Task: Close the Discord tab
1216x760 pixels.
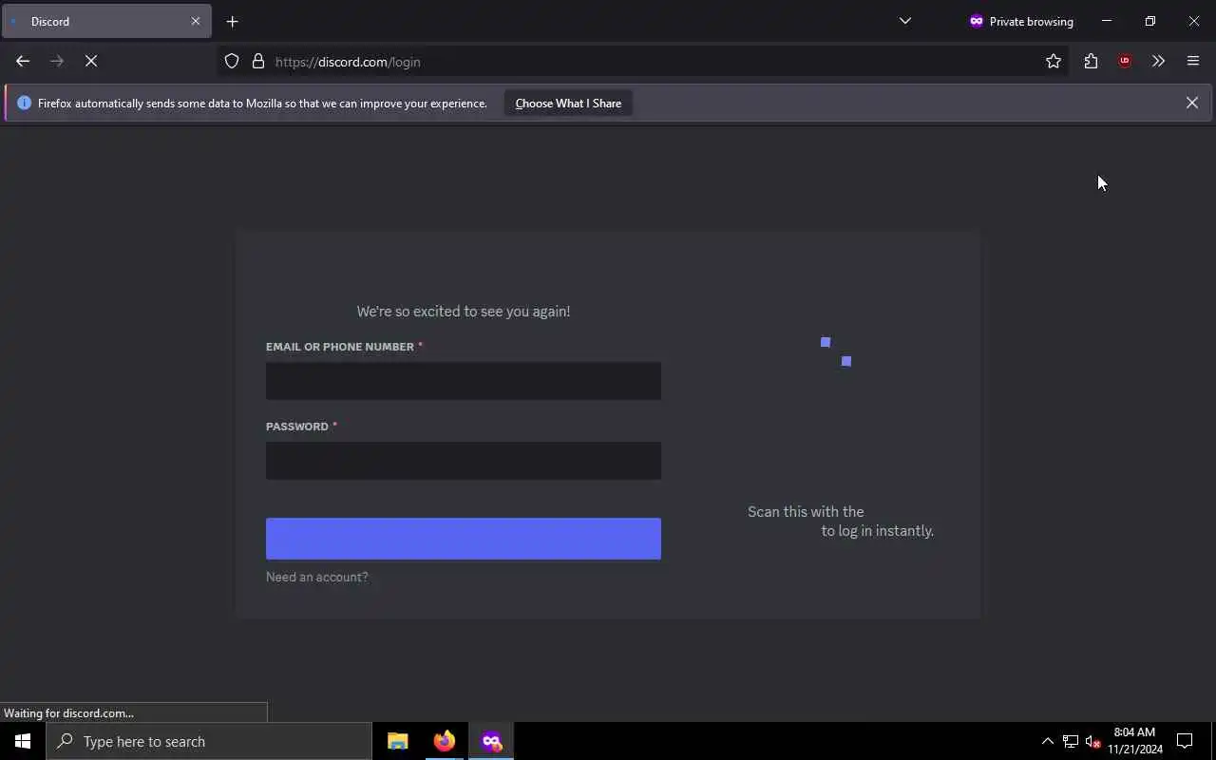Action: [x=196, y=21]
